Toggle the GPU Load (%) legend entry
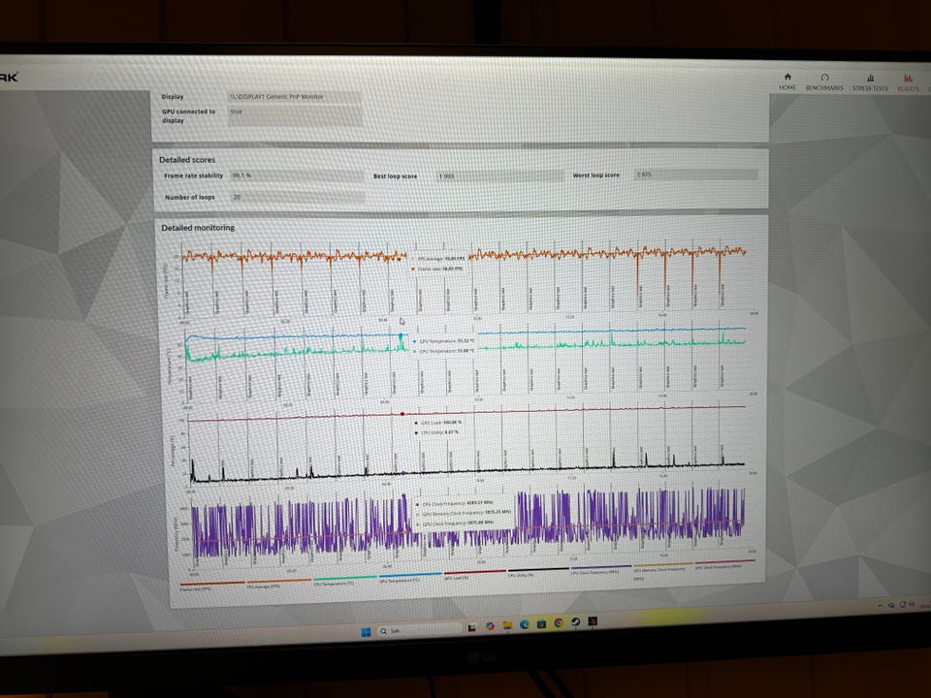The height and width of the screenshot is (698, 931). coord(474,574)
